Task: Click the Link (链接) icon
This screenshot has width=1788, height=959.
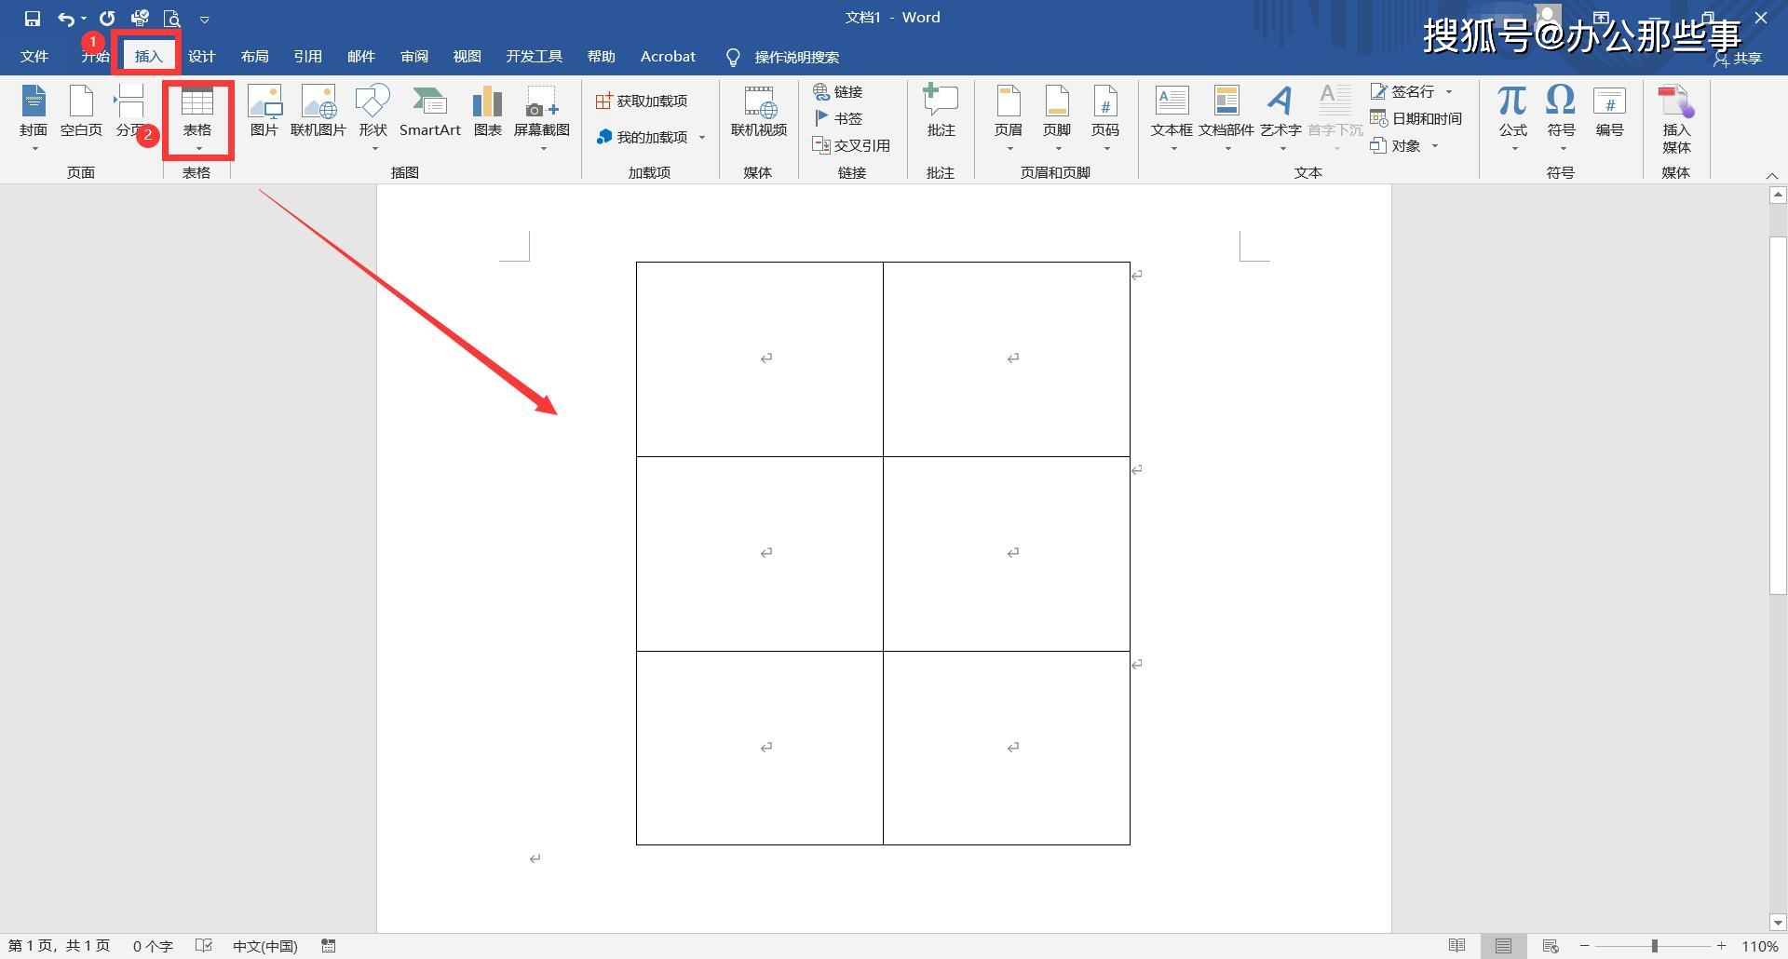Action: tap(838, 91)
